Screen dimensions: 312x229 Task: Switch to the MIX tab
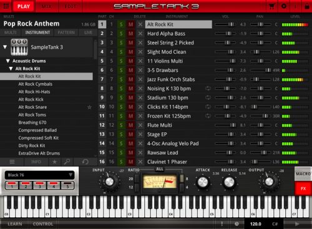[47, 6]
